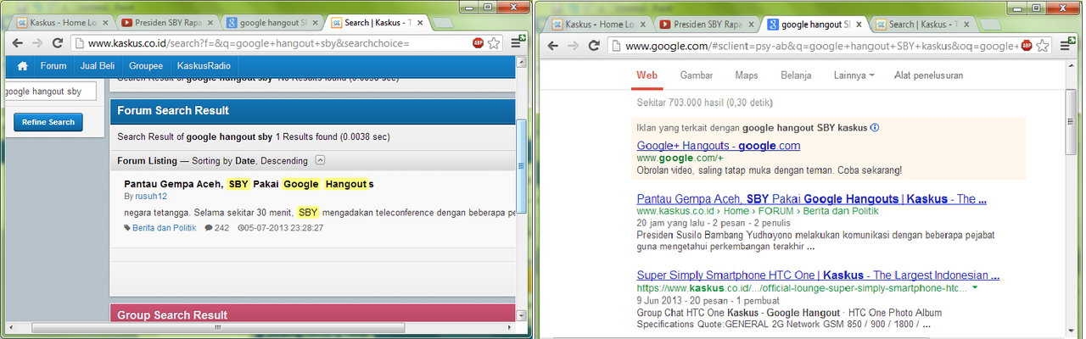This screenshot has height=339, width=1086.
Task: Click 'Sekitar 703.000 hasil' result stats text
Action: 704,103
